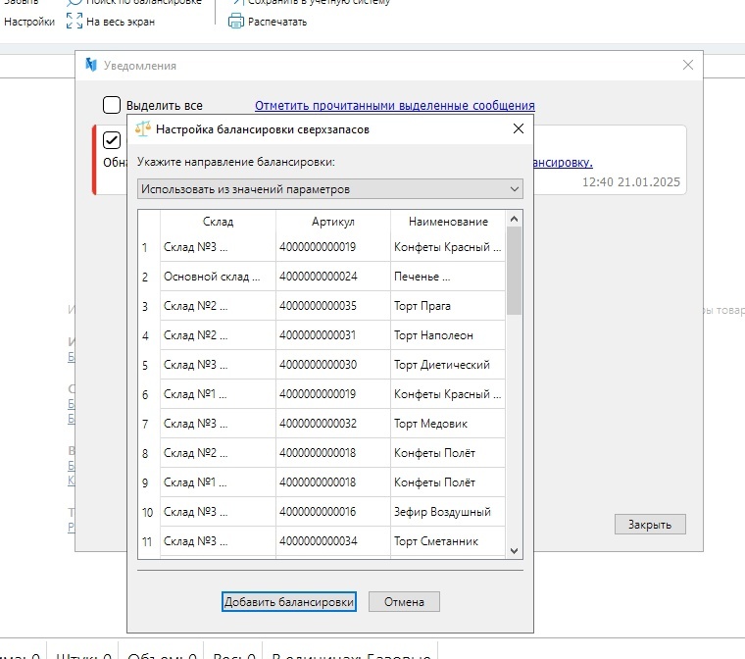Open the balancing direction dropdown
Screen dimensions: 745x659
(x=330, y=188)
